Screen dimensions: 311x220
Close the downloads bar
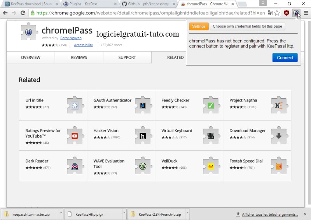[x=306, y=214]
